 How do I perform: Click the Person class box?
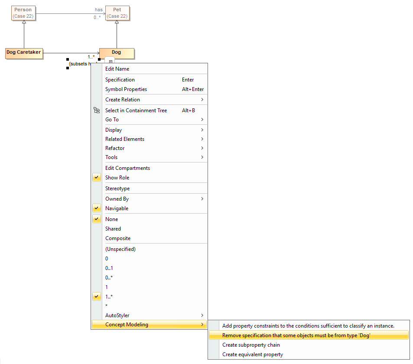tap(23, 13)
